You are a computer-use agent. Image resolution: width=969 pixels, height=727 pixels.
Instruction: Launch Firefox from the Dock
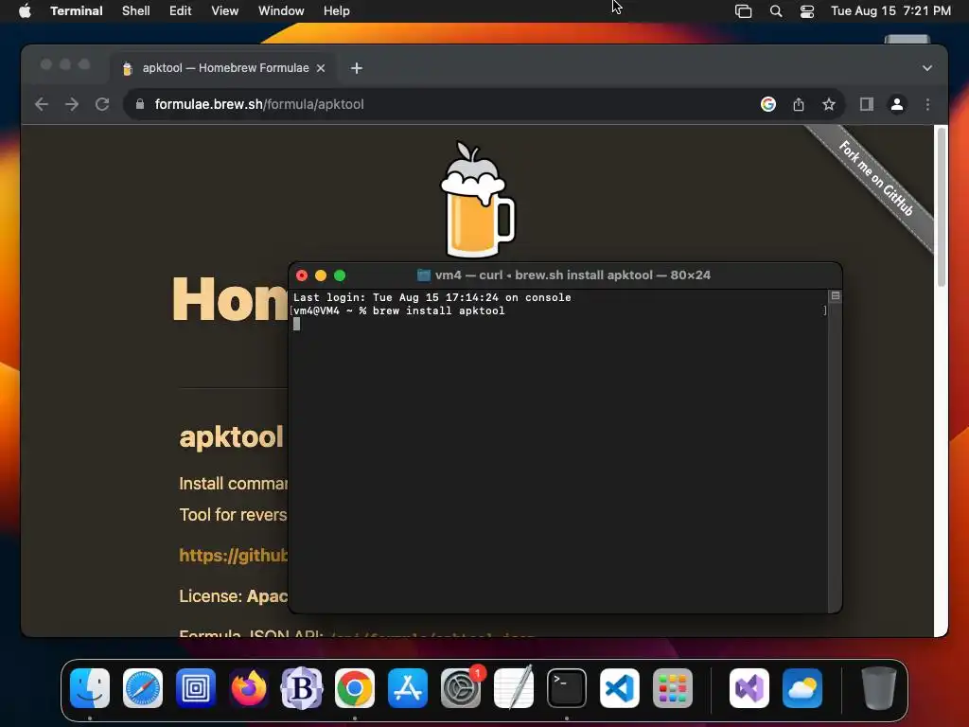[x=249, y=688]
